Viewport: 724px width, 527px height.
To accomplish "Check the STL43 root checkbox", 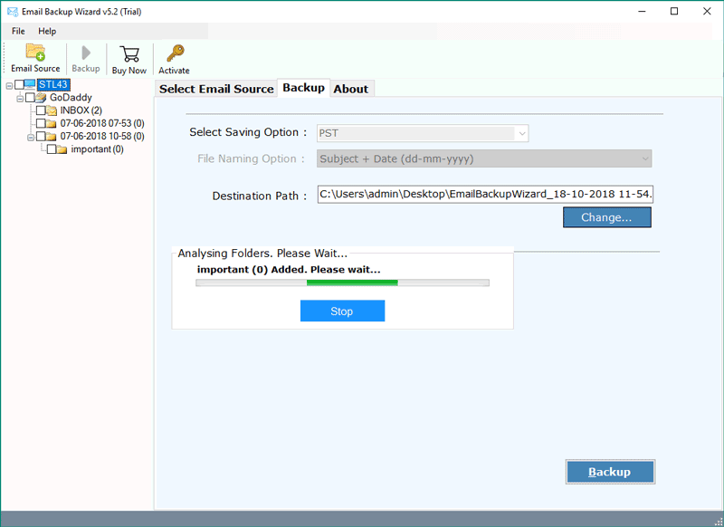I will point(19,84).
